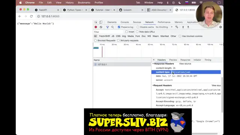
Task: Enable Disable cache checkbox
Action: 138,27
